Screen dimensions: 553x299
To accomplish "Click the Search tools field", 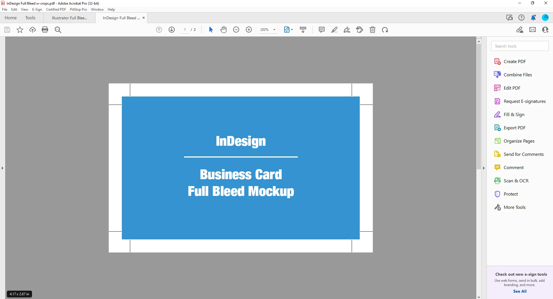I will [x=520, y=46].
